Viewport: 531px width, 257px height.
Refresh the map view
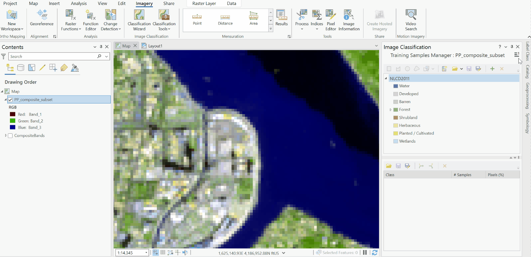pos(375,253)
